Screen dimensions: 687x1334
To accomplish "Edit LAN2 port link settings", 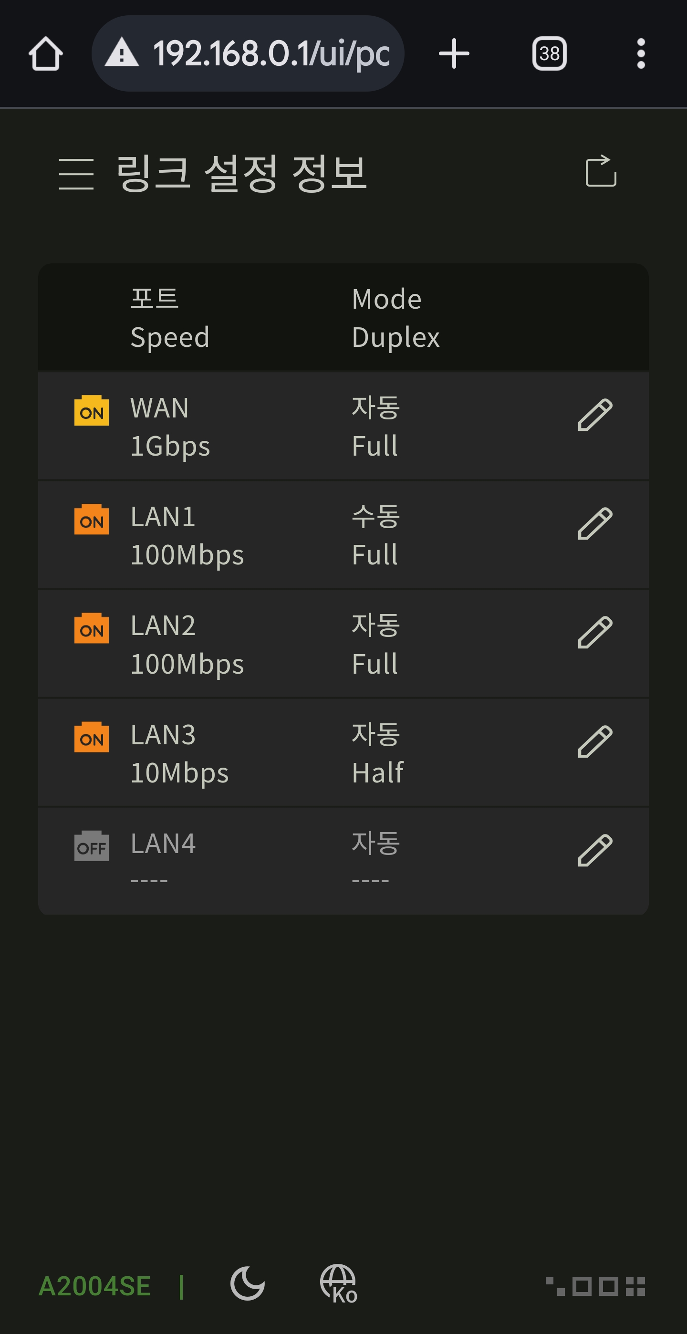I will [595, 632].
